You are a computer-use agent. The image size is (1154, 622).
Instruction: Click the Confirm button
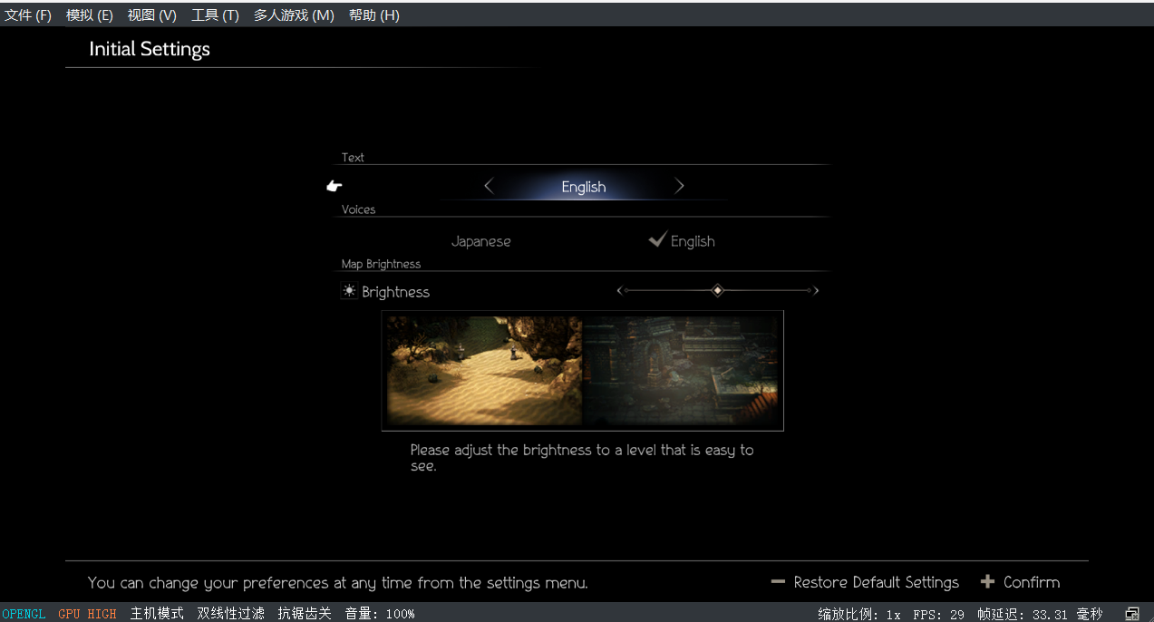click(x=1031, y=582)
